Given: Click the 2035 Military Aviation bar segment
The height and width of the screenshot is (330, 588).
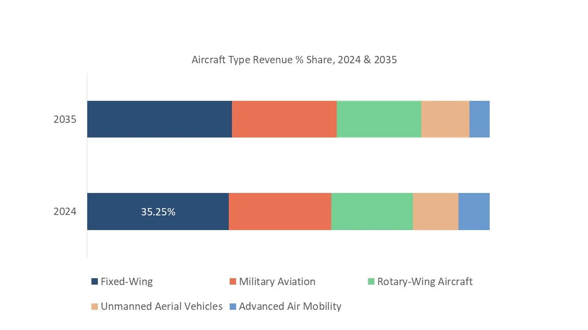Looking at the screenshot, I should 284,119.
